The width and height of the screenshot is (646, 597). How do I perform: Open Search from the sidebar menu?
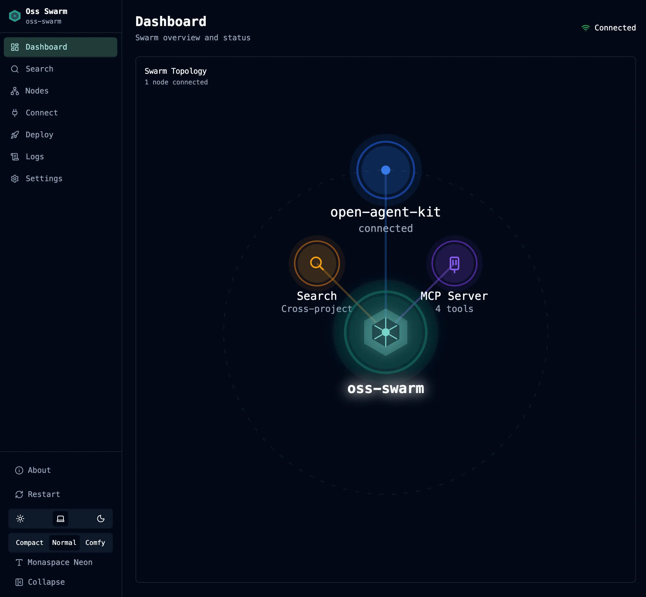(39, 69)
